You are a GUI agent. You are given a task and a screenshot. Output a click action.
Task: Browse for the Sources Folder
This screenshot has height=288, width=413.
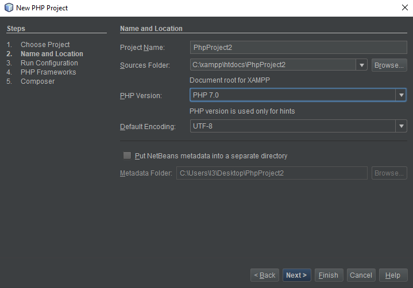coord(389,65)
